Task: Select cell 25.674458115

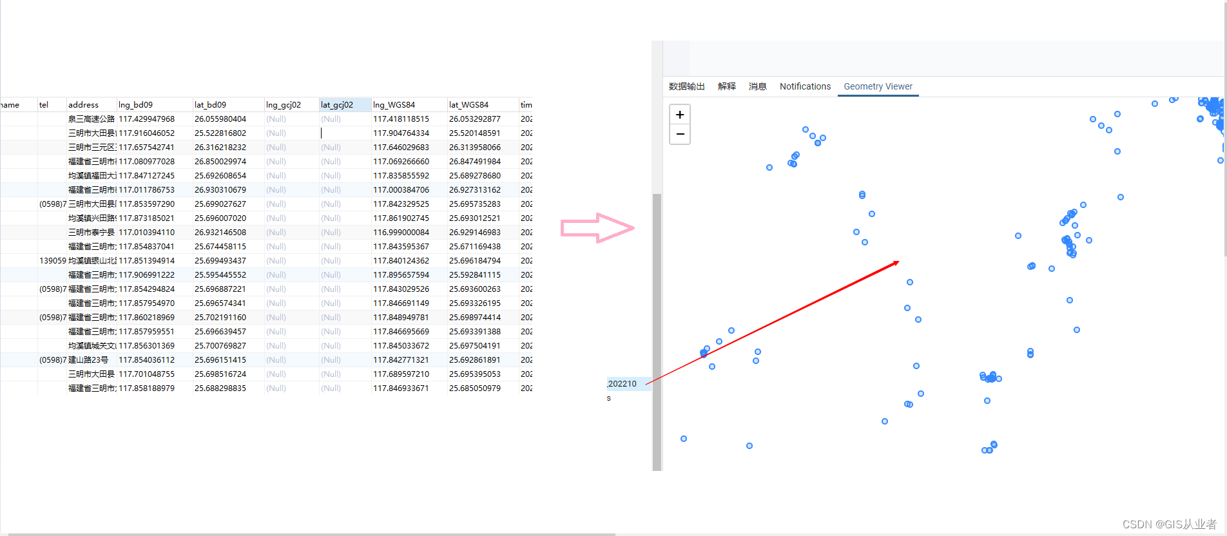Action: (229, 247)
